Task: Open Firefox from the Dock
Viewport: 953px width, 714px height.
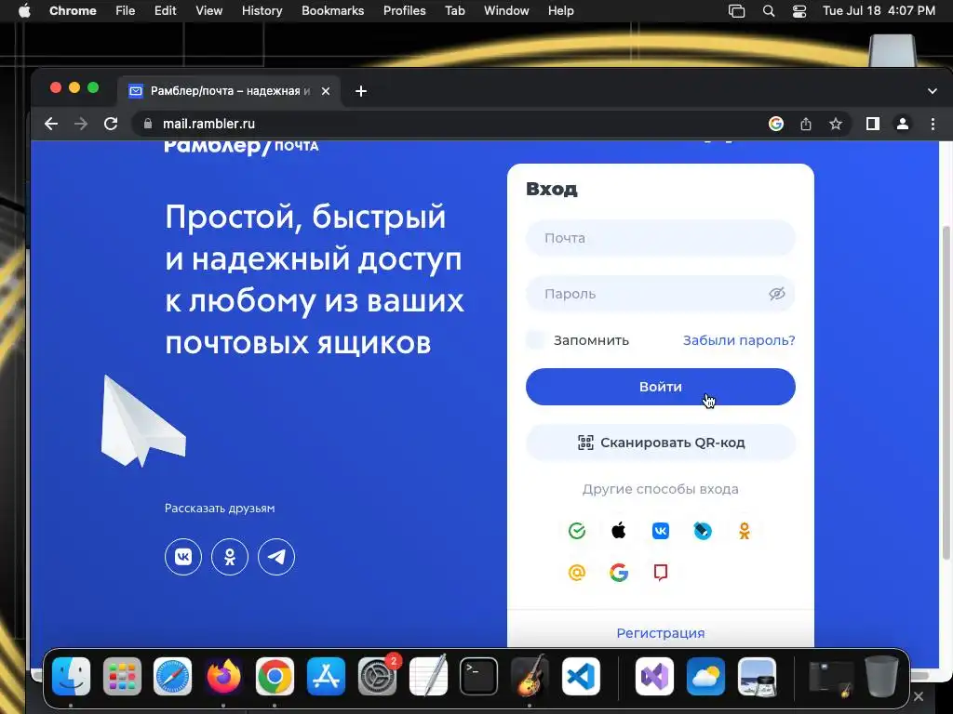Action: 223,677
